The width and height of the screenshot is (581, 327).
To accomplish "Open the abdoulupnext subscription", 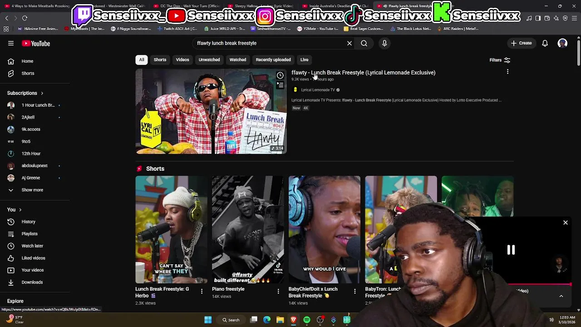I will 35,166.
